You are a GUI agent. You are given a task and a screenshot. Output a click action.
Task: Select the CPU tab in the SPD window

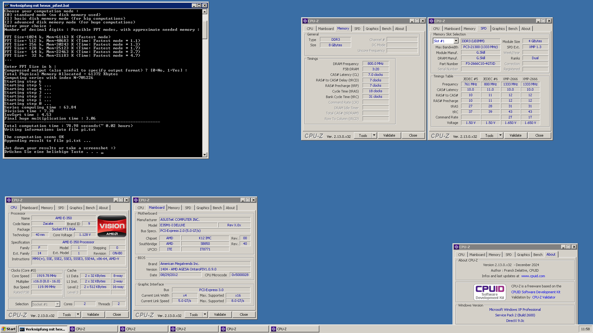[436, 29]
